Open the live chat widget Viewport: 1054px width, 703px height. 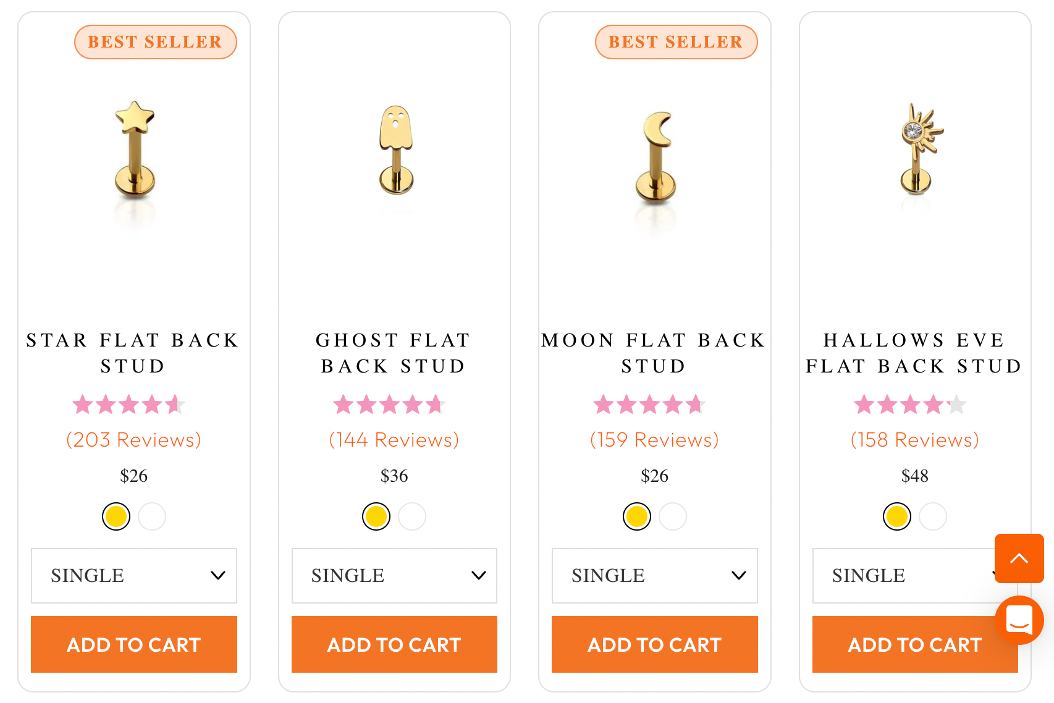tap(1019, 621)
